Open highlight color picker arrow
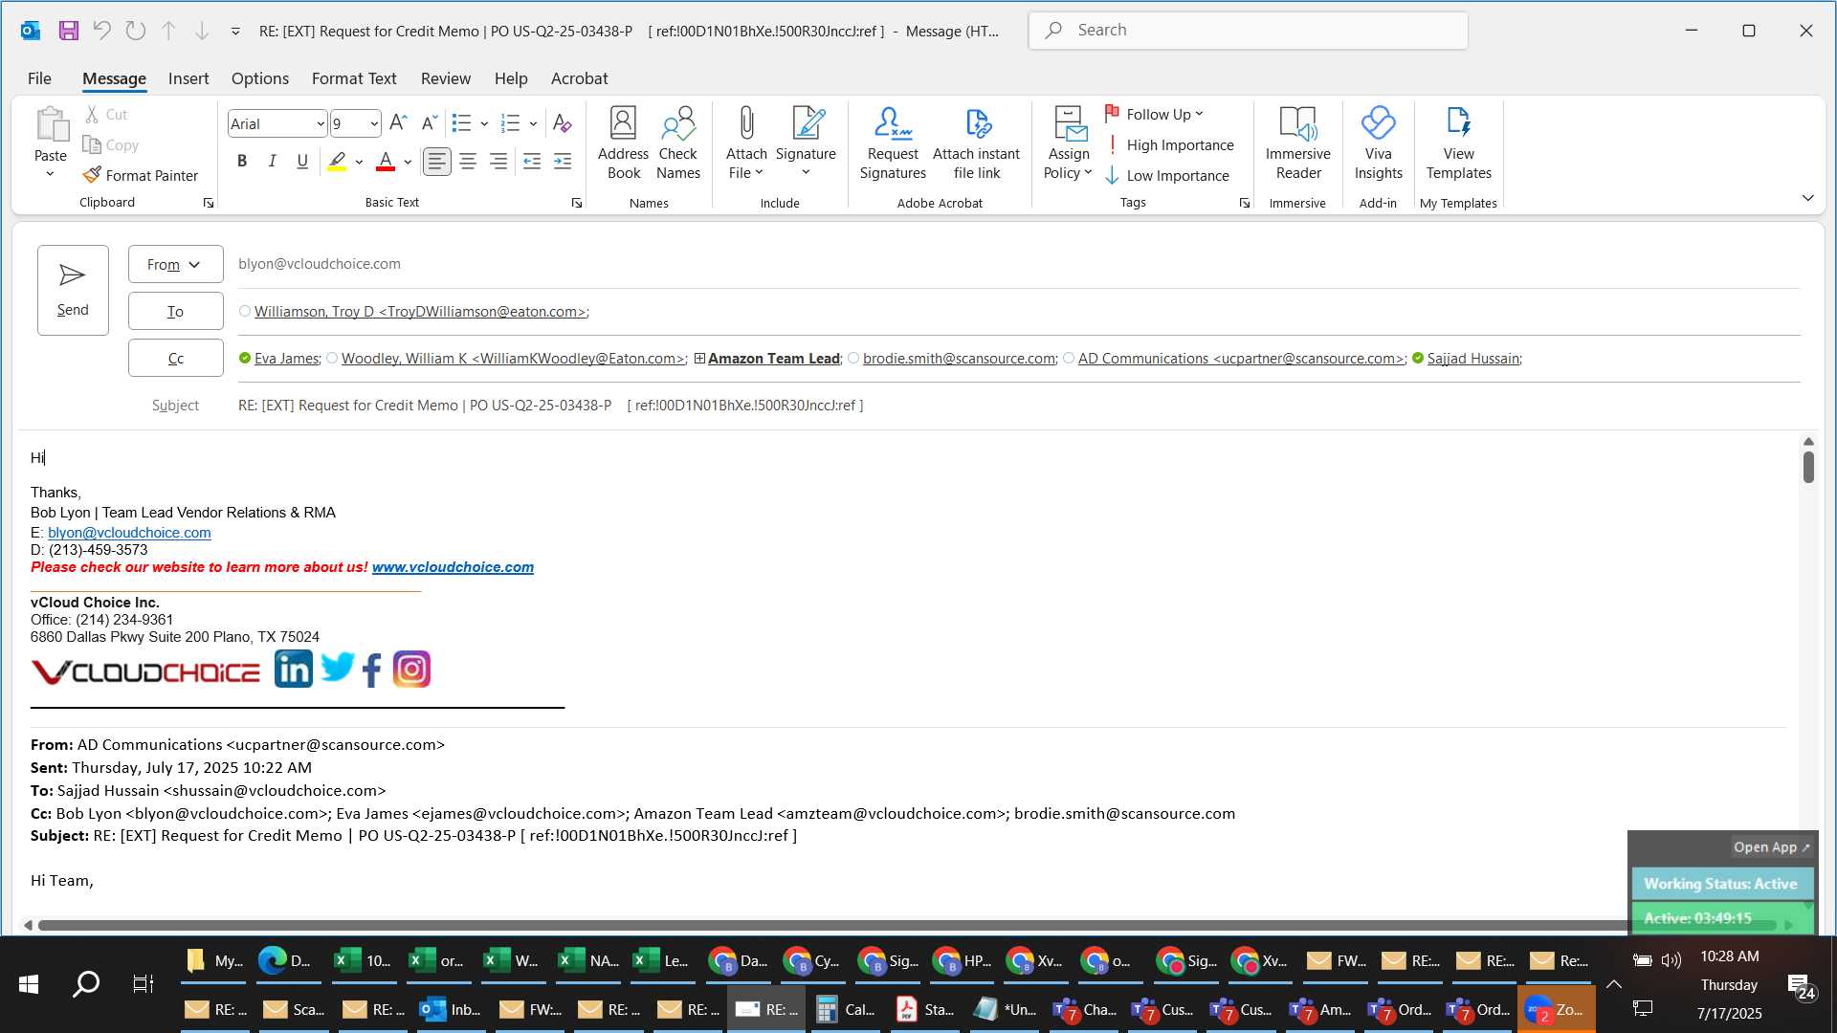The height and width of the screenshot is (1033, 1837). pos(359,162)
